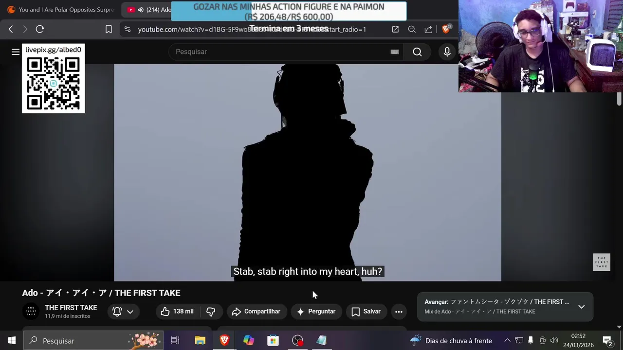The image size is (623, 350).
Task: Like the video with 138 mil likes
Action: tap(178, 312)
